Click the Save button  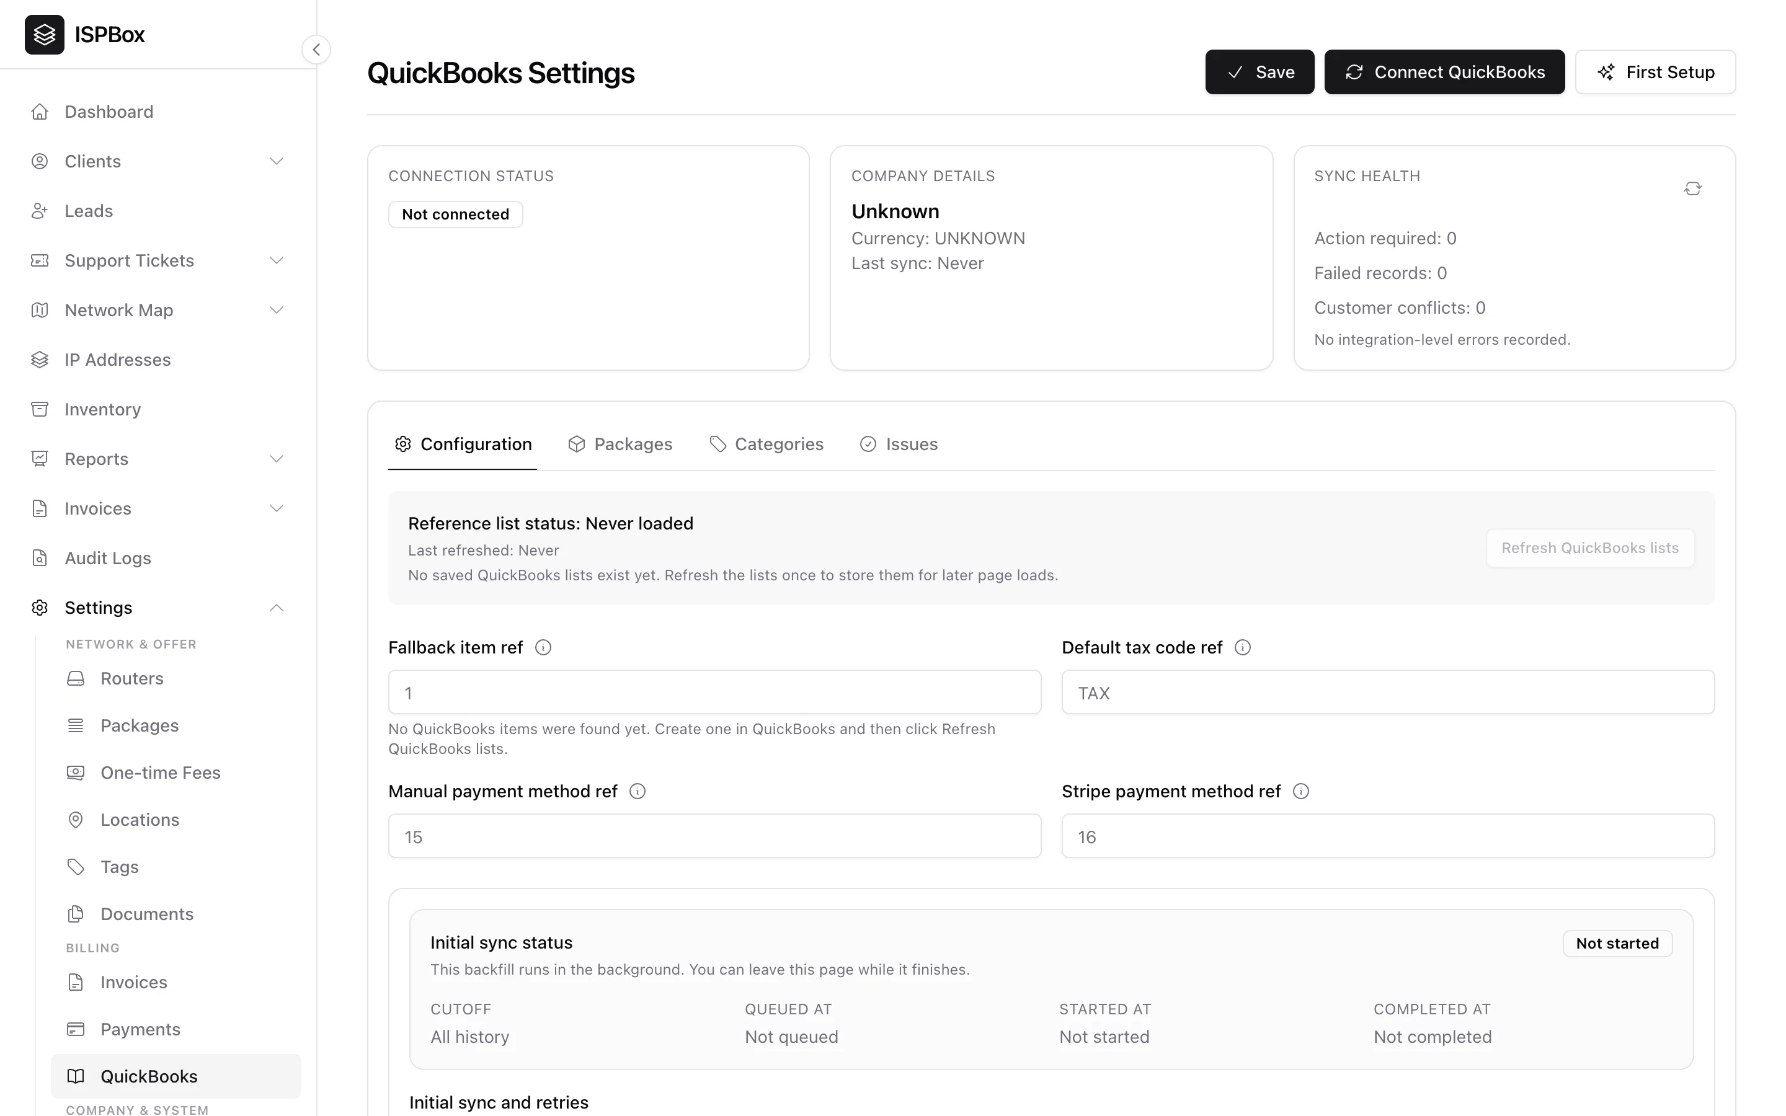click(x=1259, y=71)
